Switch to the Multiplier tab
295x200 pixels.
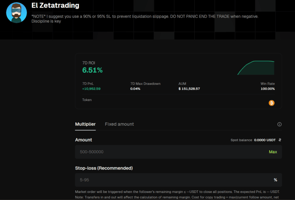tap(85, 124)
